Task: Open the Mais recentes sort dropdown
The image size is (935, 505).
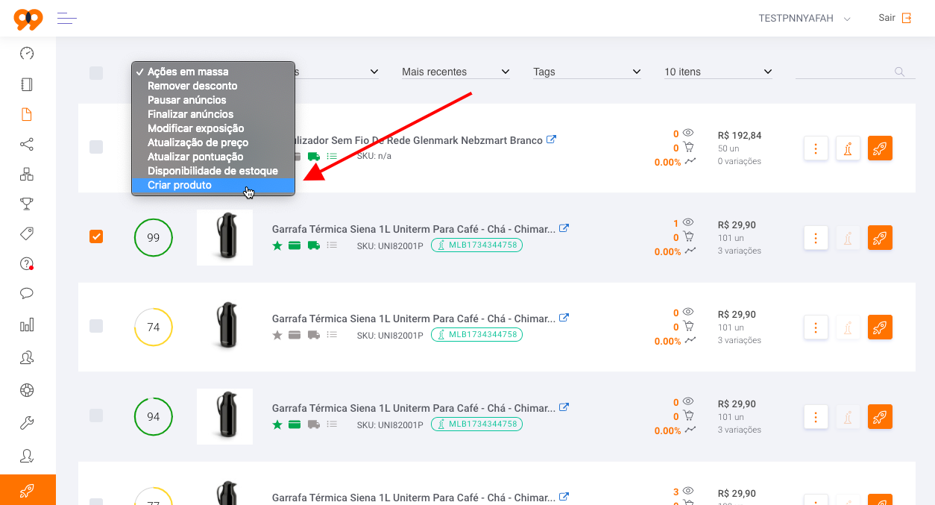Action: pyautogui.click(x=456, y=72)
